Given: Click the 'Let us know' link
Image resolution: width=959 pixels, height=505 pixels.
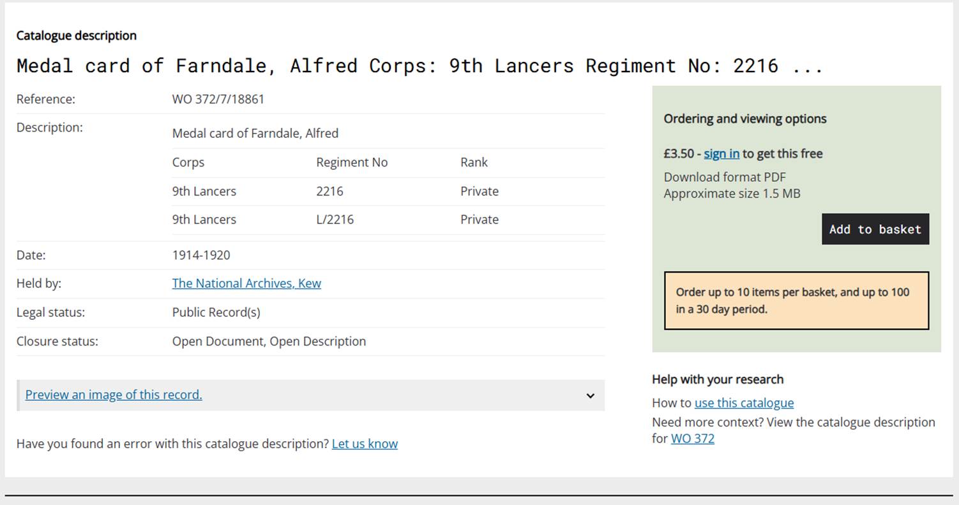Looking at the screenshot, I should click(365, 444).
